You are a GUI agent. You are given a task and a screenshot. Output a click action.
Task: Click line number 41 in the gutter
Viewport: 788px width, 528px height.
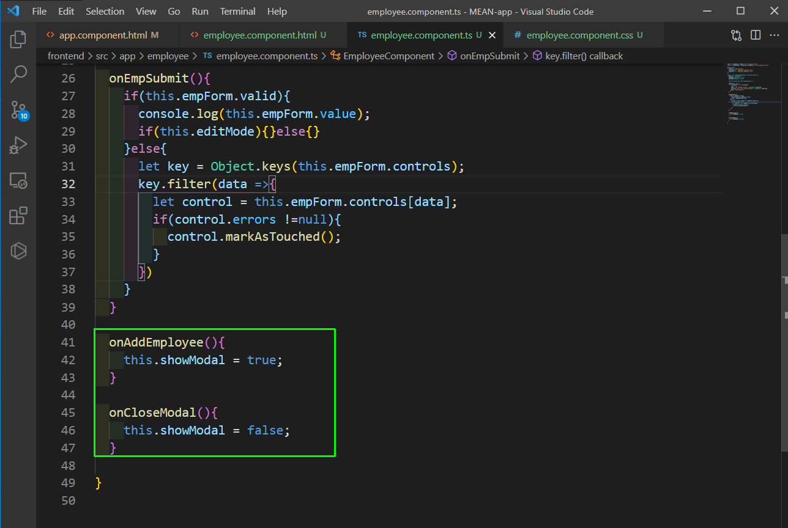point(69,342)
